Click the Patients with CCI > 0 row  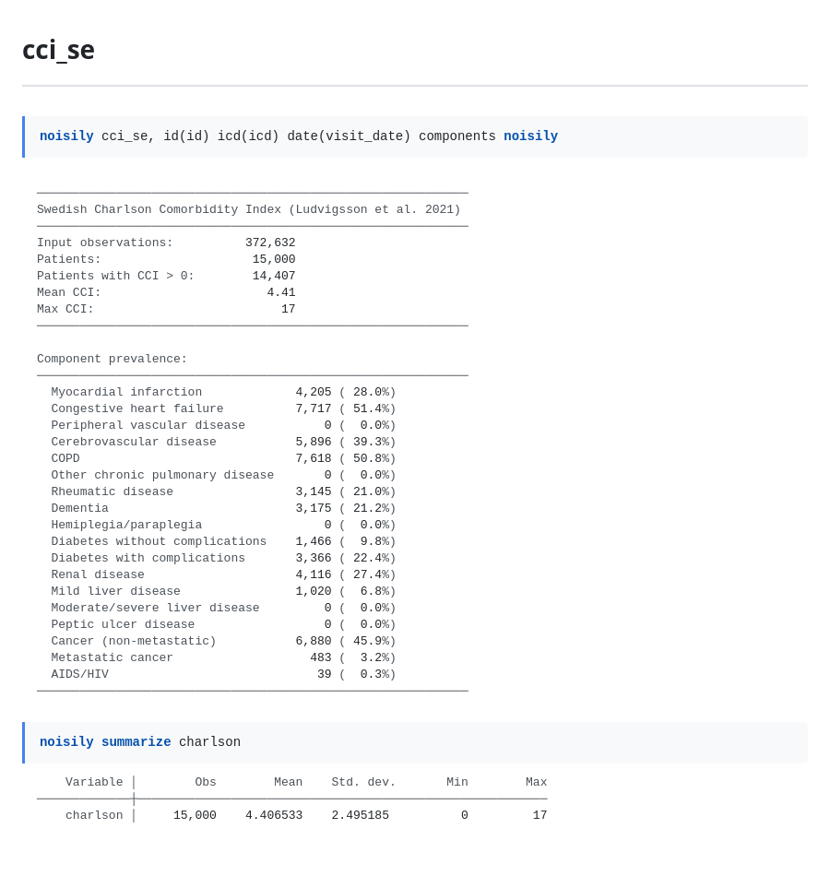pos(166,276)
